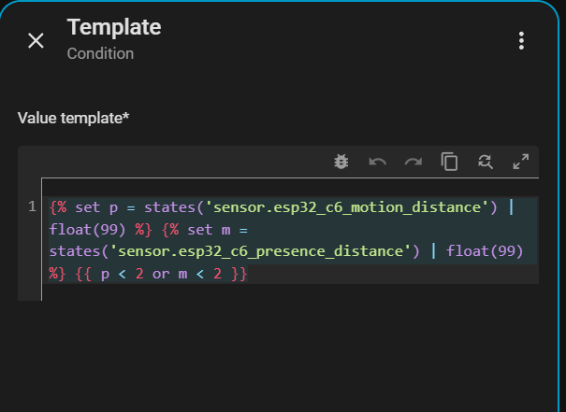Click the empty area below the code editor

pos(281,355)
